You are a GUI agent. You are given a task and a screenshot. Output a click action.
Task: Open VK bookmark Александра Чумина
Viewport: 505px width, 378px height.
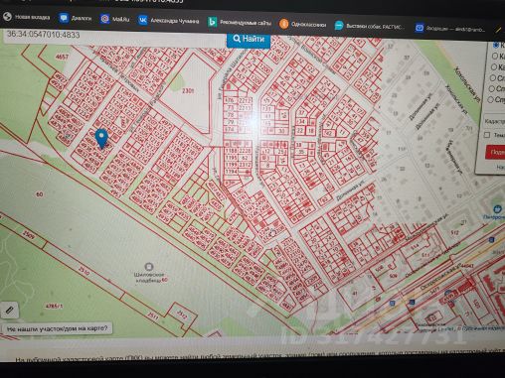pyautogui.click(x=169, y=21)
